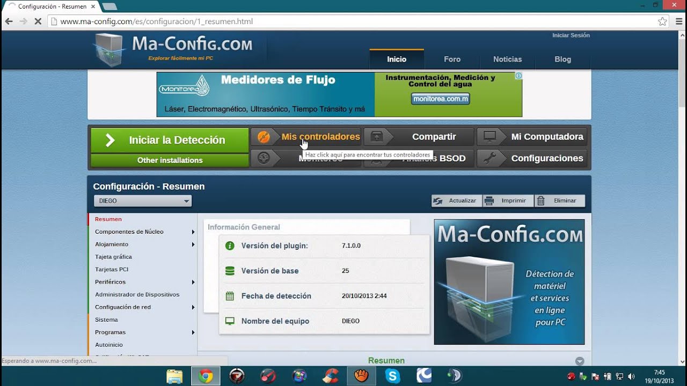Image resolution: width=687 pixels, height=386 pixels.
Task: Click Iniciar la Detección button
Action: pyautogui.click(x=170, y=140)
